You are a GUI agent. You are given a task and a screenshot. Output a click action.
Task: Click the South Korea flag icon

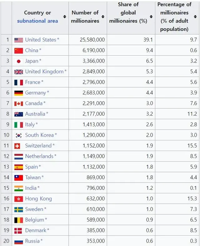click(x=18, y=135)
